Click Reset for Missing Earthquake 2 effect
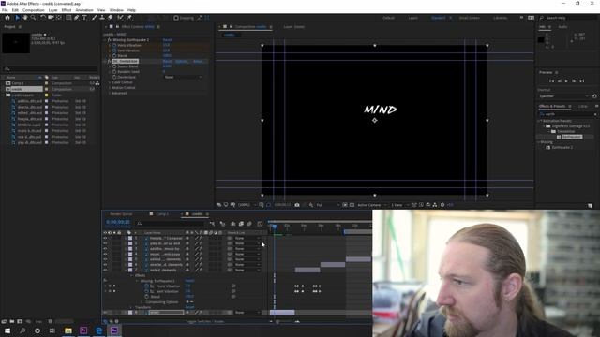 coord(167,39)
